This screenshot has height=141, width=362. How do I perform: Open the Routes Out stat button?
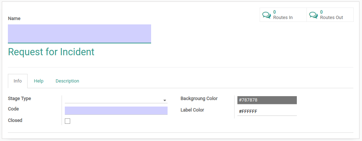click(x=330, y=15)
